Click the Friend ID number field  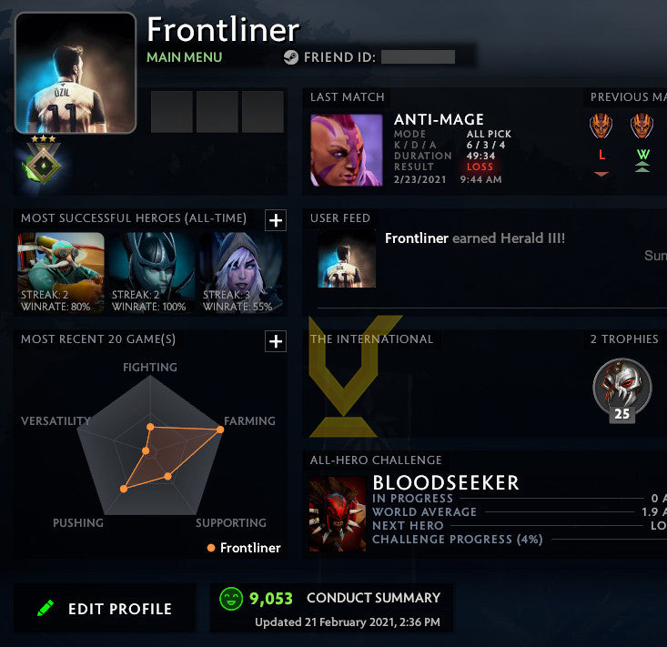pos(418,57)
